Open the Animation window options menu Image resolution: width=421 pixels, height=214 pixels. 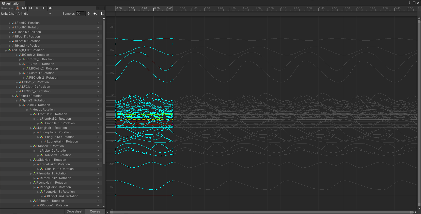[409, 3]
